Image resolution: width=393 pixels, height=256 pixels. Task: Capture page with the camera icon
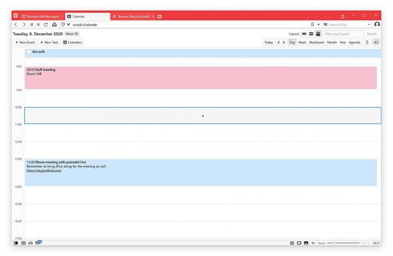click(x=292, y=243)
